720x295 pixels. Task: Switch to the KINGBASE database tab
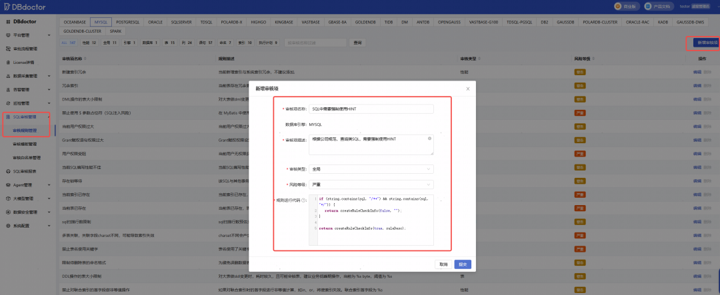[x=283, y=21]
